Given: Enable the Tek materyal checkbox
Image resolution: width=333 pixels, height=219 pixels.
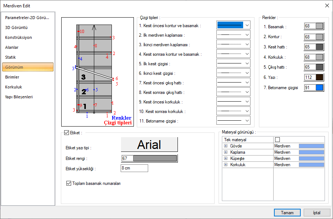Looking at the screenshot, I should 277,140.
